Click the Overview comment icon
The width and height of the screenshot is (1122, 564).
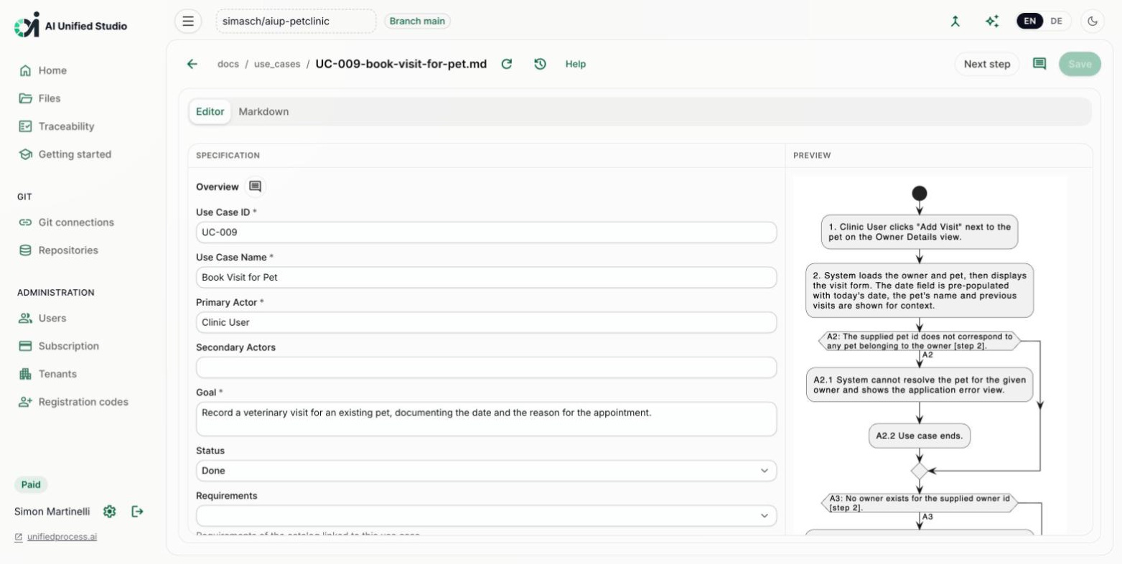[255, 187]
